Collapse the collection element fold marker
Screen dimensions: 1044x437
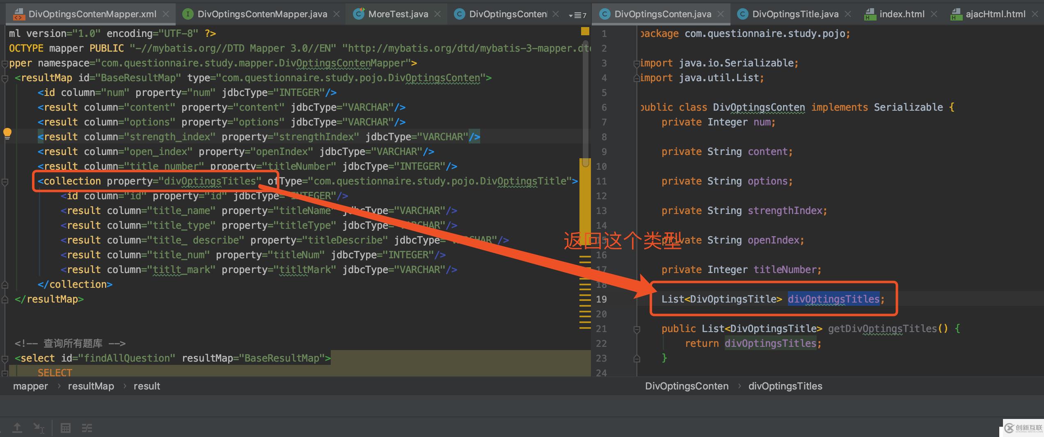pos(5,182)
